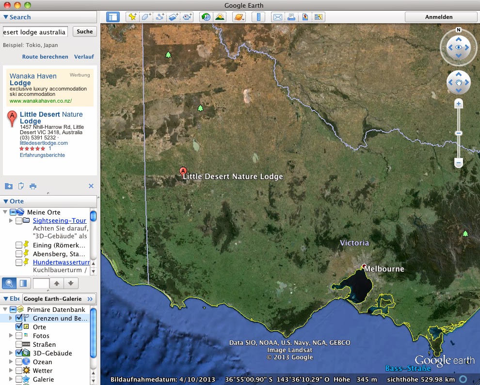Open the planets switcher (Saturn icon)
Image resolution: width=480 pixels, height=385 pixels.
(x=239, y=17)
